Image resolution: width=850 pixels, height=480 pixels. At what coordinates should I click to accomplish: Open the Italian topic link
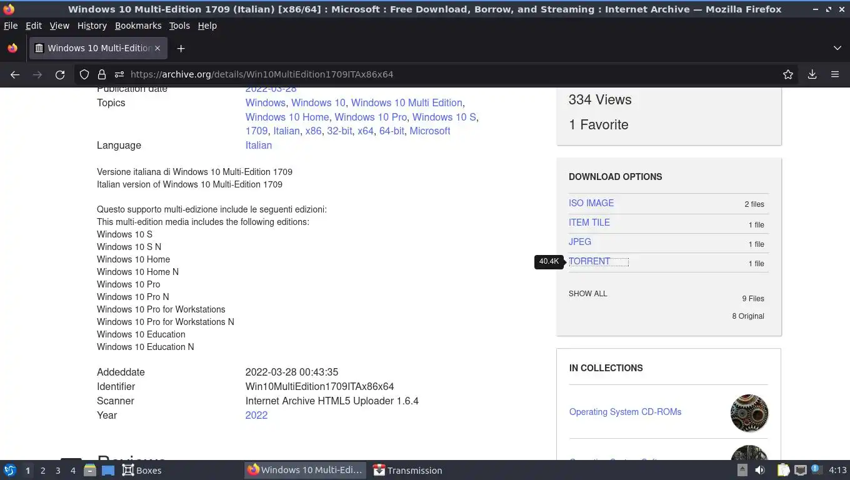(x=286, y=131)
